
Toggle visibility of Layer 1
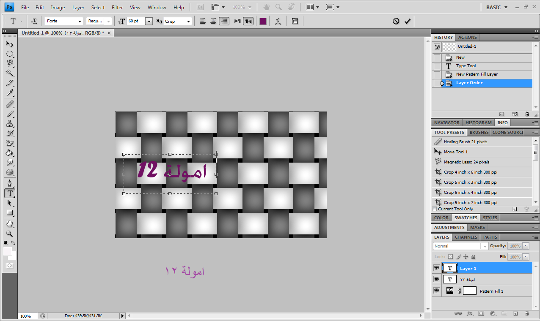point(436,268)
